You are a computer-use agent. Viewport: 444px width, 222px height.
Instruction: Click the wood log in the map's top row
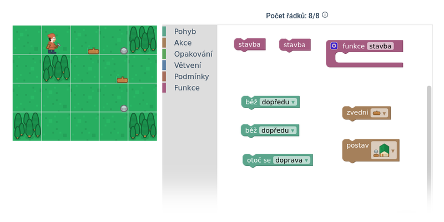(93, 52)
